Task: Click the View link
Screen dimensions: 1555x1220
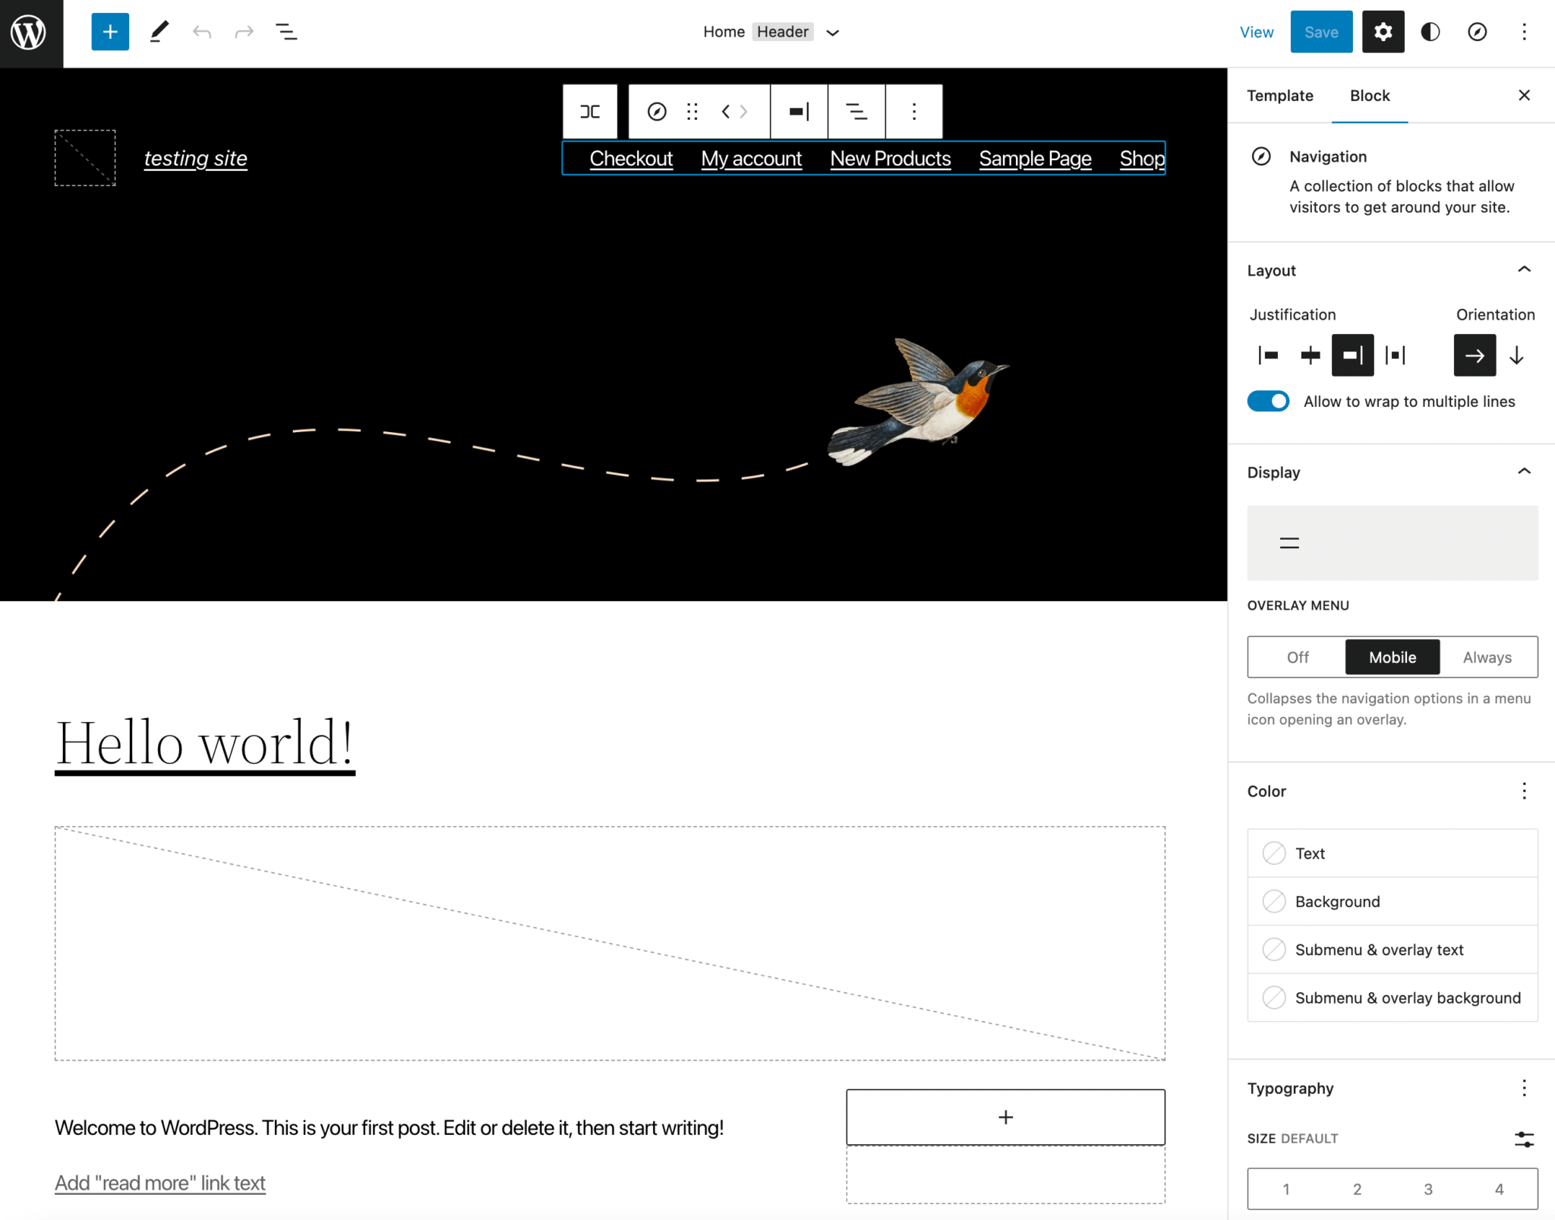Action: [1256, 32]
